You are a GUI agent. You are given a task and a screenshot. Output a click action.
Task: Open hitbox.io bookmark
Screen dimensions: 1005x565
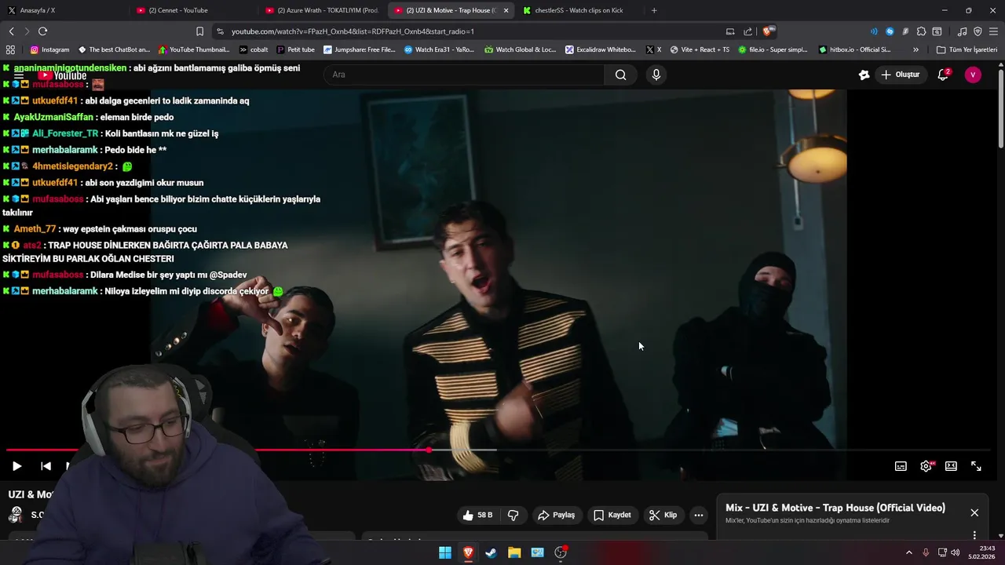(854, 49)
